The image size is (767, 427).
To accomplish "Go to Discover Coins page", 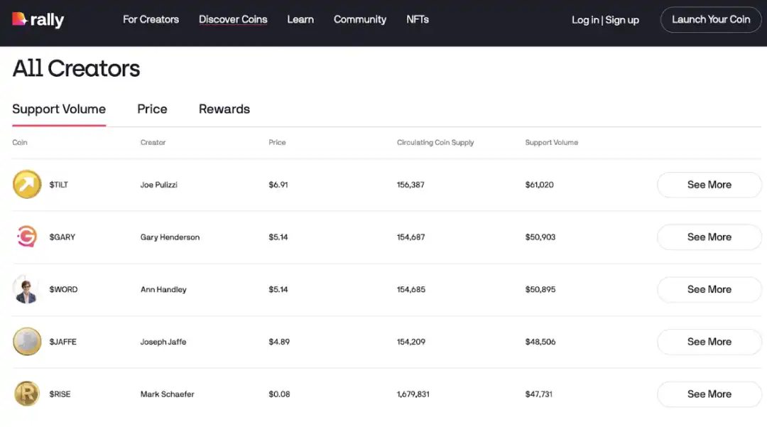I will (x=233, y=20).
